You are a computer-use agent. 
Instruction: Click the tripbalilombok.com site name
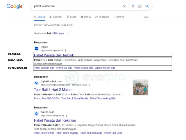(x=51, y=81)
